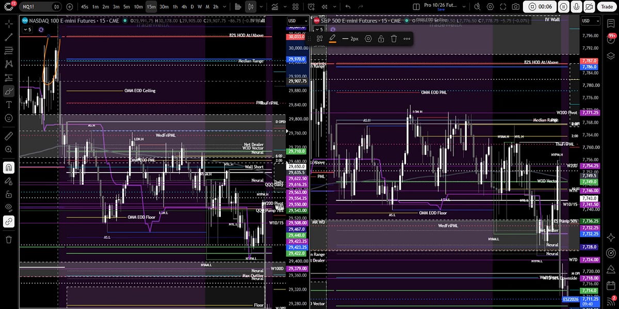This screenshot has width=619, height=309.
Task: Toggle the recording camera off icon
Action: (x=589, y=7)
